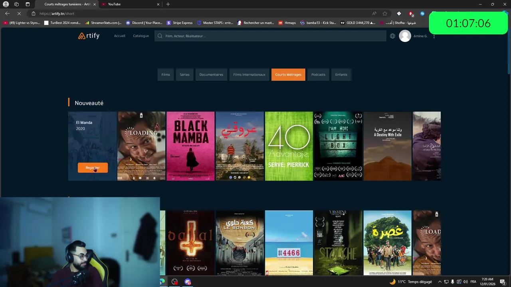Open the 40 Advantaje Serve: Pierrick poster
The height and width of the screenshot is (287, 511).
(289, 146)
